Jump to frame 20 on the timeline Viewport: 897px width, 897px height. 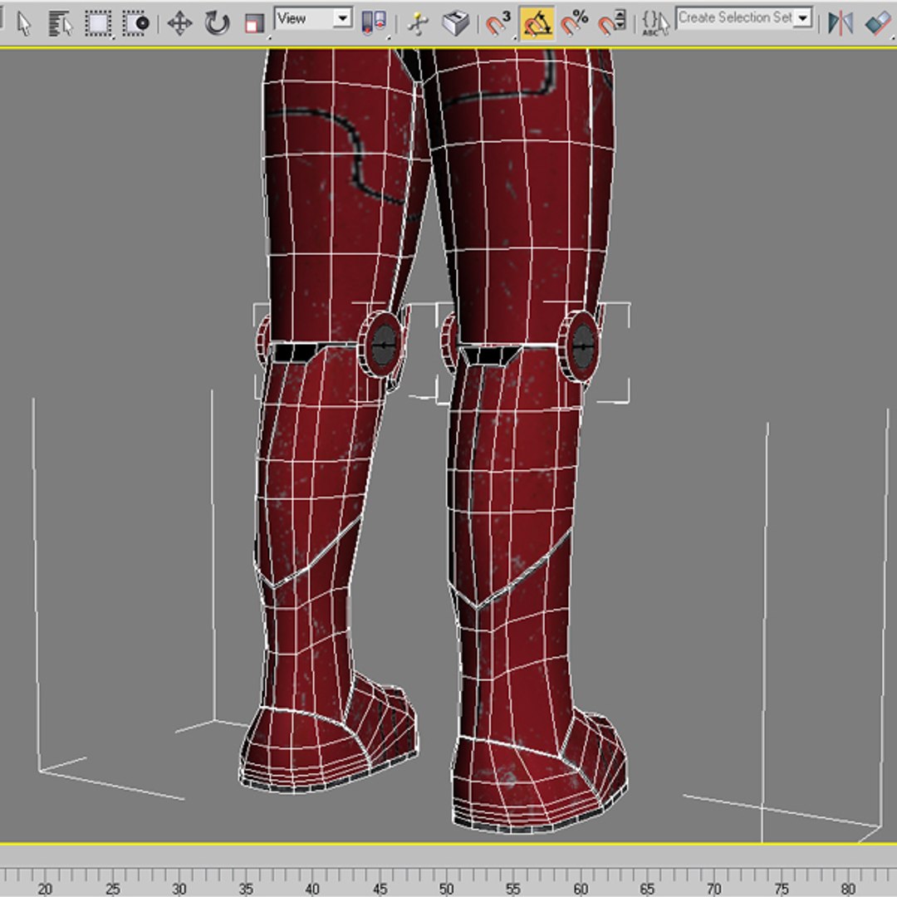click(x=45, y=889)
